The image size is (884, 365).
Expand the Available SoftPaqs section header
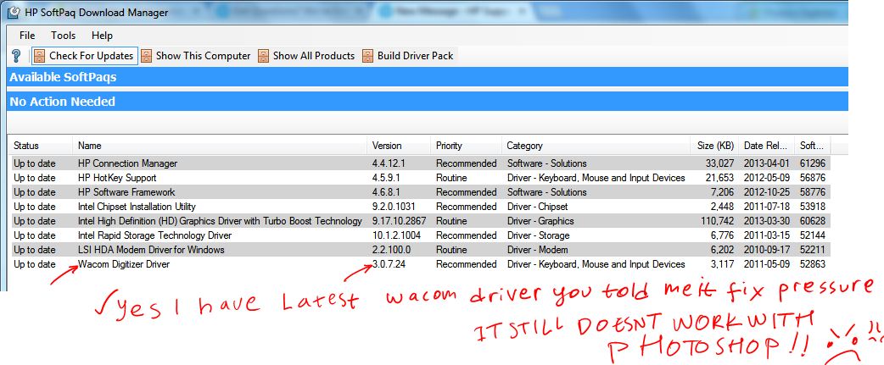427,77
